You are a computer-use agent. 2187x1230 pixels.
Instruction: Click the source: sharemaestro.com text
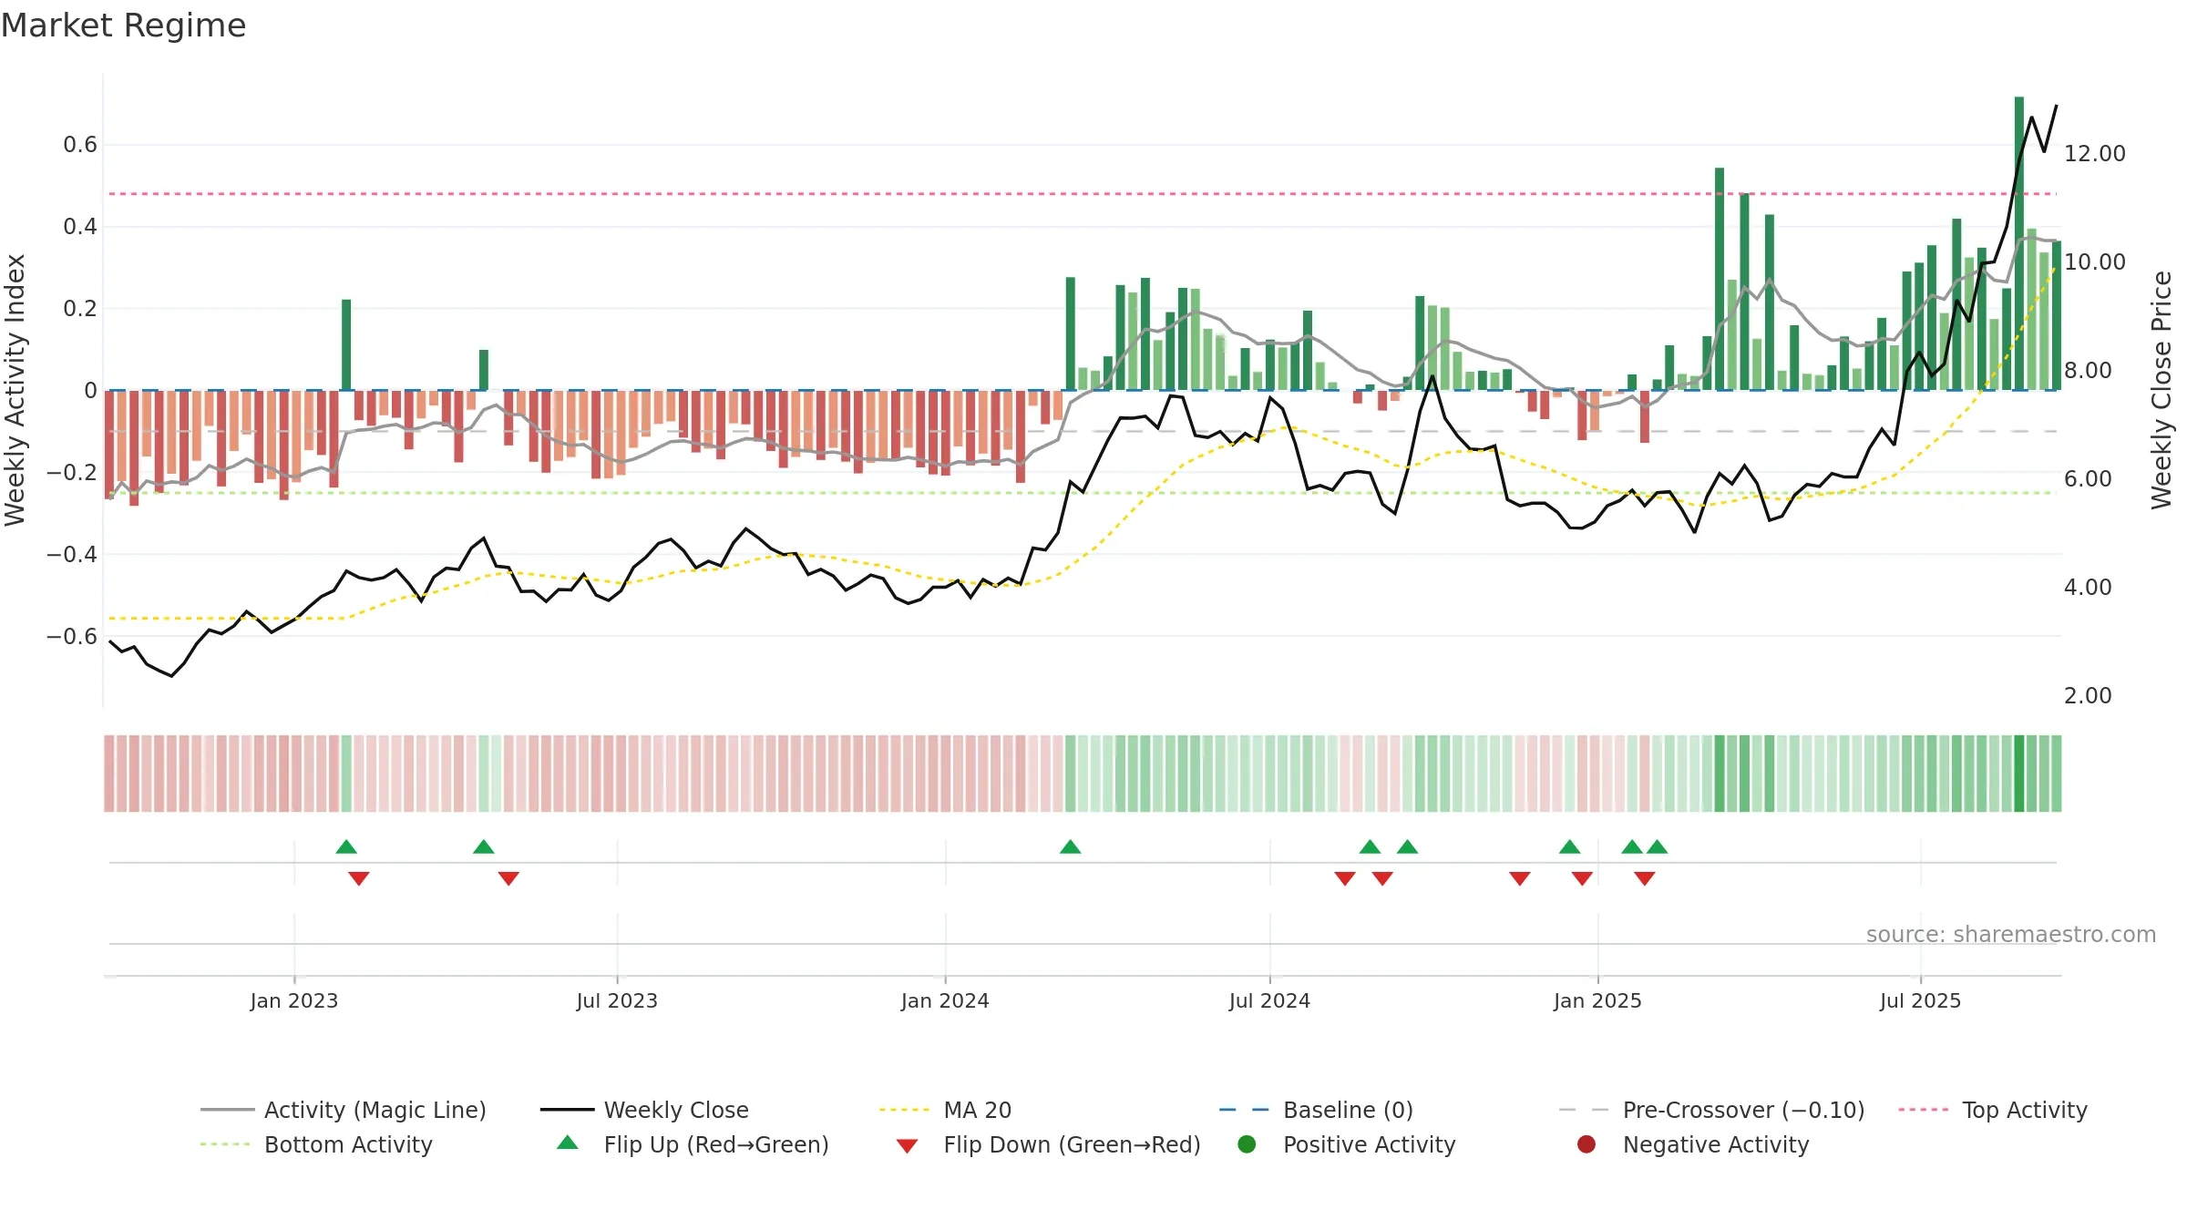tap(2011, 934)
